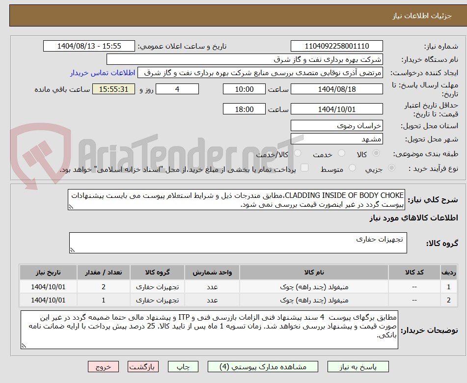Select the خدمت radio button
The height and width of the screenshot is (383, 467).
pyautogui.click(x=341, y=153)
